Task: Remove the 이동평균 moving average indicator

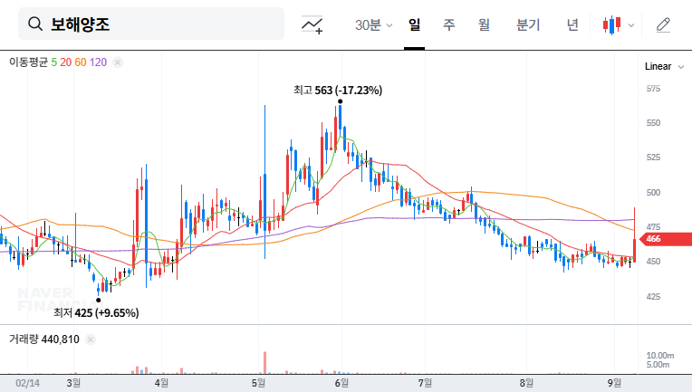Action: point(118,62)
